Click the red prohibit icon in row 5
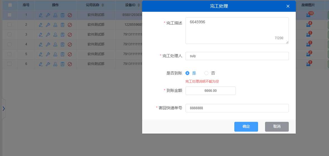 tap(70, 54)
